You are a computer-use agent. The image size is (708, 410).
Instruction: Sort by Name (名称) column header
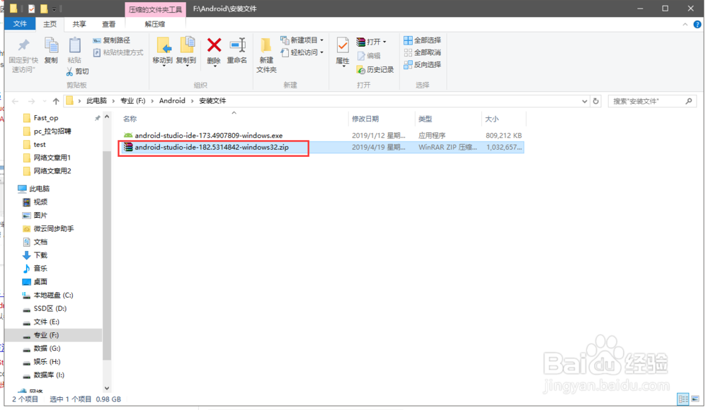(x=130, y=119)
